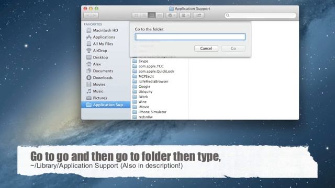This screenshot has height=188, width=335.
Task: Open the Arrange items dropdown
Action: tap(185, 15)
